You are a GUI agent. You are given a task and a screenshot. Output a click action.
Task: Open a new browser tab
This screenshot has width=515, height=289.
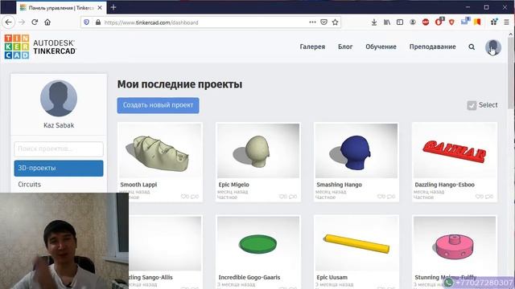coord(113,7)
